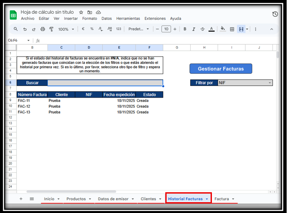The image size is (287, 213).
Task: Click the Buscar search input cell
Action: (x=105, y=83)
